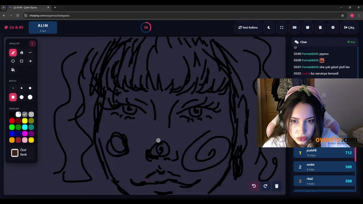Screen dimensions: 363x204
Task: Pick the black color swatch
Action: (12, 114)
